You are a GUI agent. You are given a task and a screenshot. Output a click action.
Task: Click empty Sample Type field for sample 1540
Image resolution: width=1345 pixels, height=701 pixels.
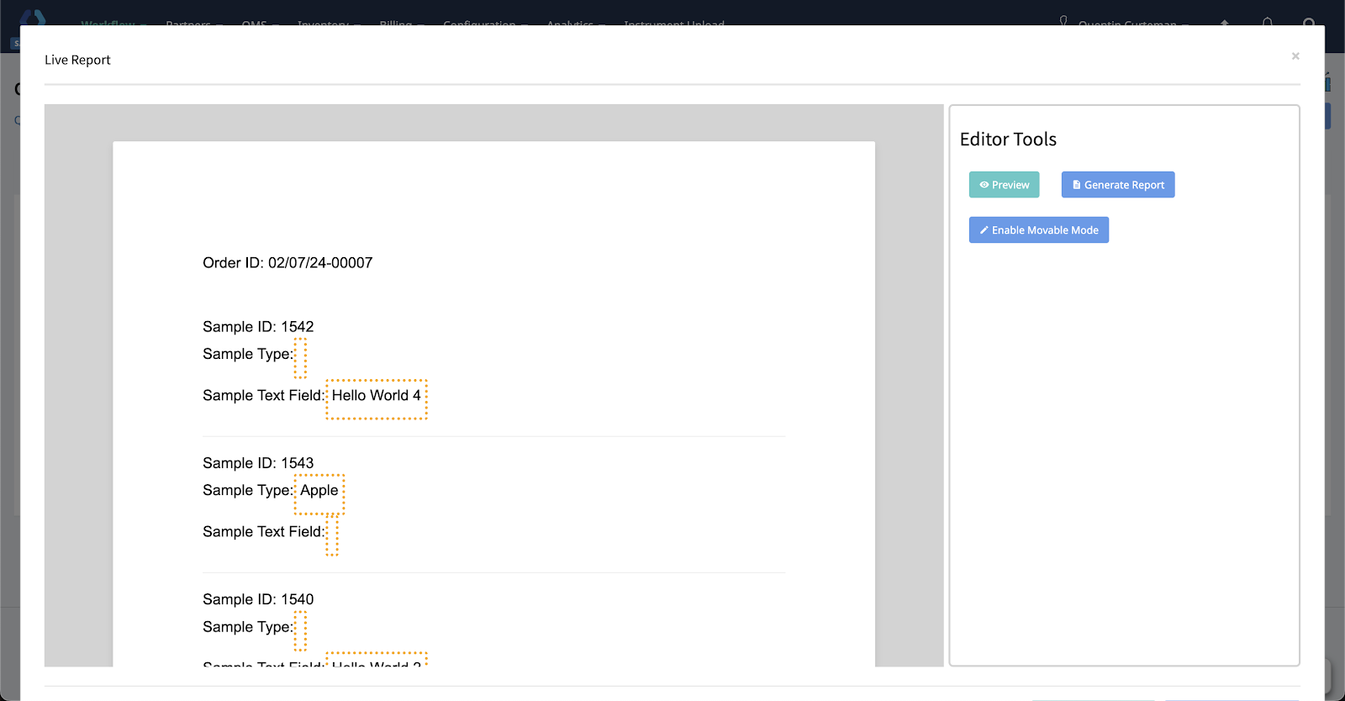tap(300, 630)
